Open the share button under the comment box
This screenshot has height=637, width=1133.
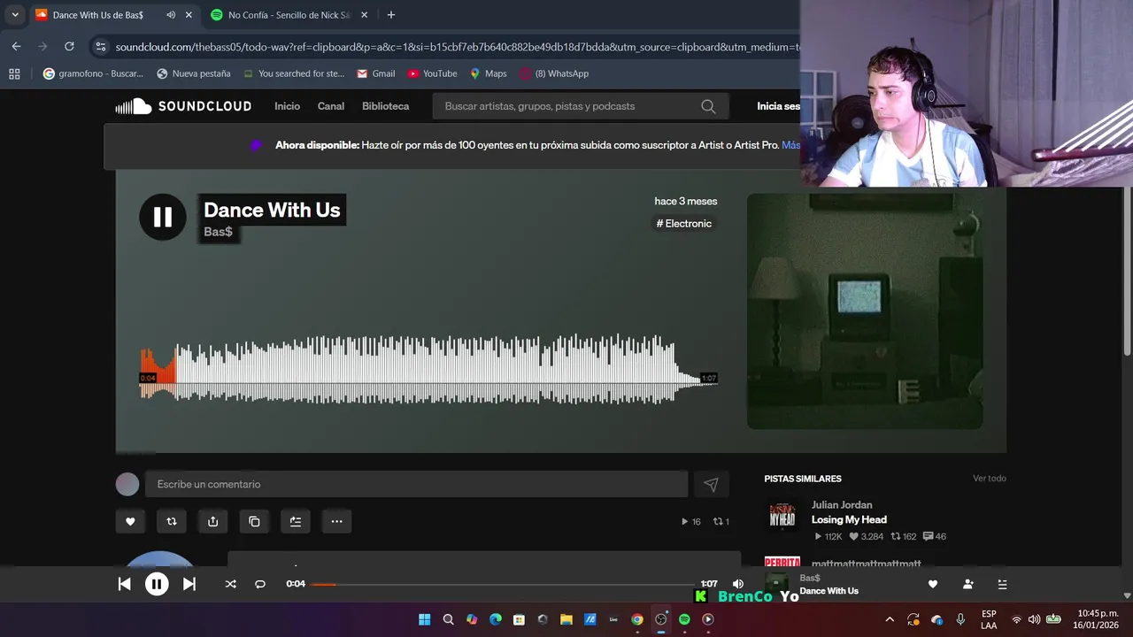[x=212, y=522]
